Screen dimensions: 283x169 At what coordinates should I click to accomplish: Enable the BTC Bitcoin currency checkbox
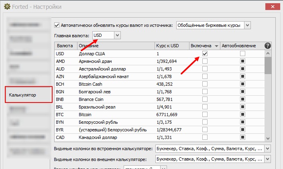pos(205,115)
